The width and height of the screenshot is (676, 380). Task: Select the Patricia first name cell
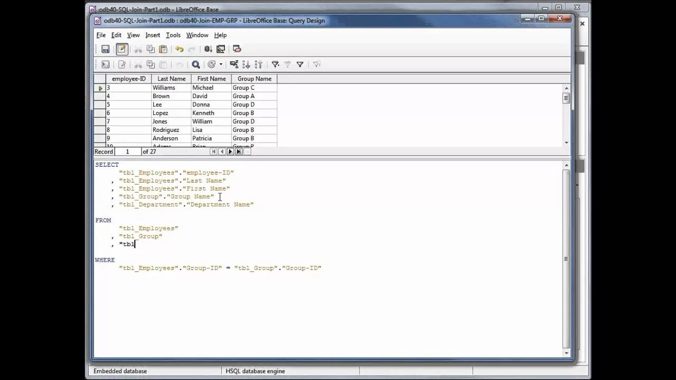click(211, 138)
